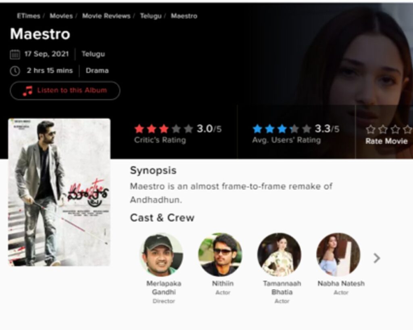Open the ETimes breadcrumb link

[29, 16]
